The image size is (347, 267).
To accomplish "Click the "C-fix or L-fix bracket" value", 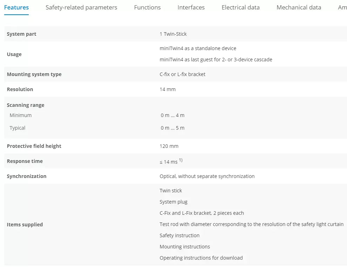I will pos(182,74).
